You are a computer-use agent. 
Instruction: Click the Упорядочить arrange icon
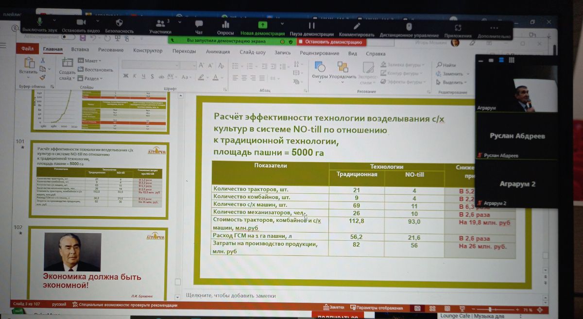point(343,67)
